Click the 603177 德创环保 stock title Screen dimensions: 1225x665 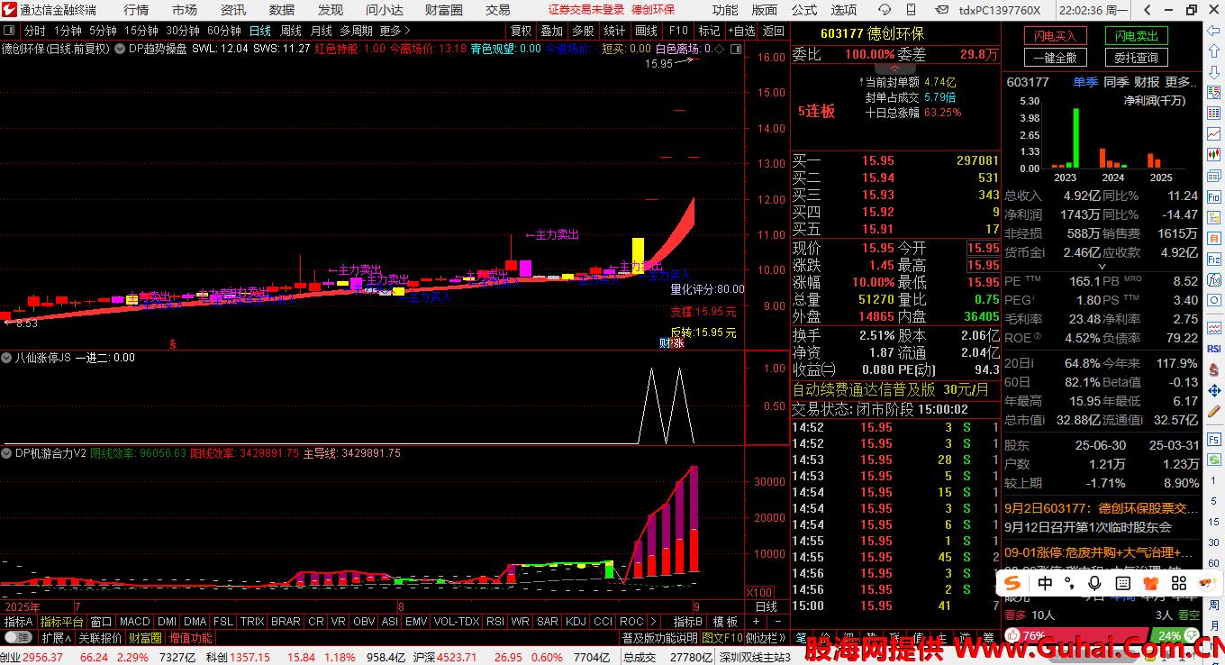pyautogui.click(x=872, y=33)
